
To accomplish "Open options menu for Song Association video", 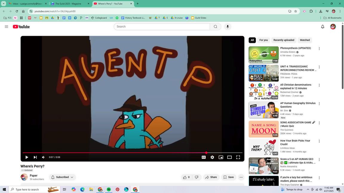I will pyautogui.click(x=319, y=123).
